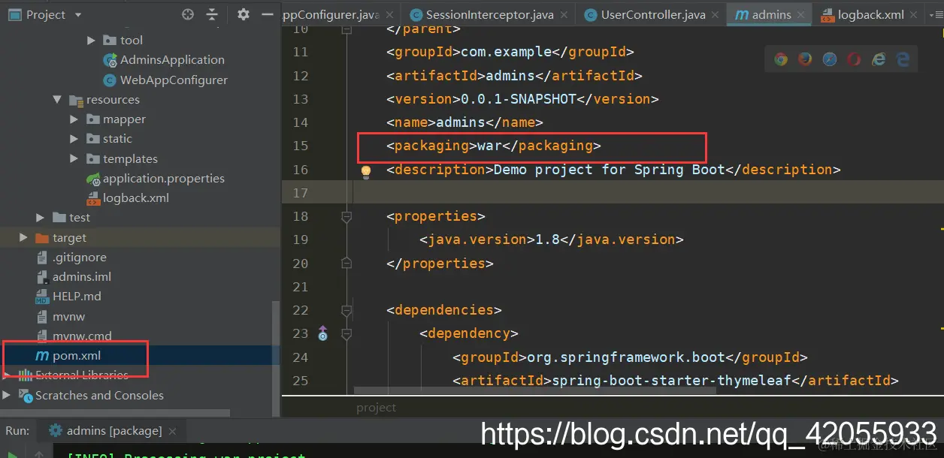The width and height of the screenshot is (944, 458).
Task: Click the gutter override marker on line 23
Action: pos(322,333)
